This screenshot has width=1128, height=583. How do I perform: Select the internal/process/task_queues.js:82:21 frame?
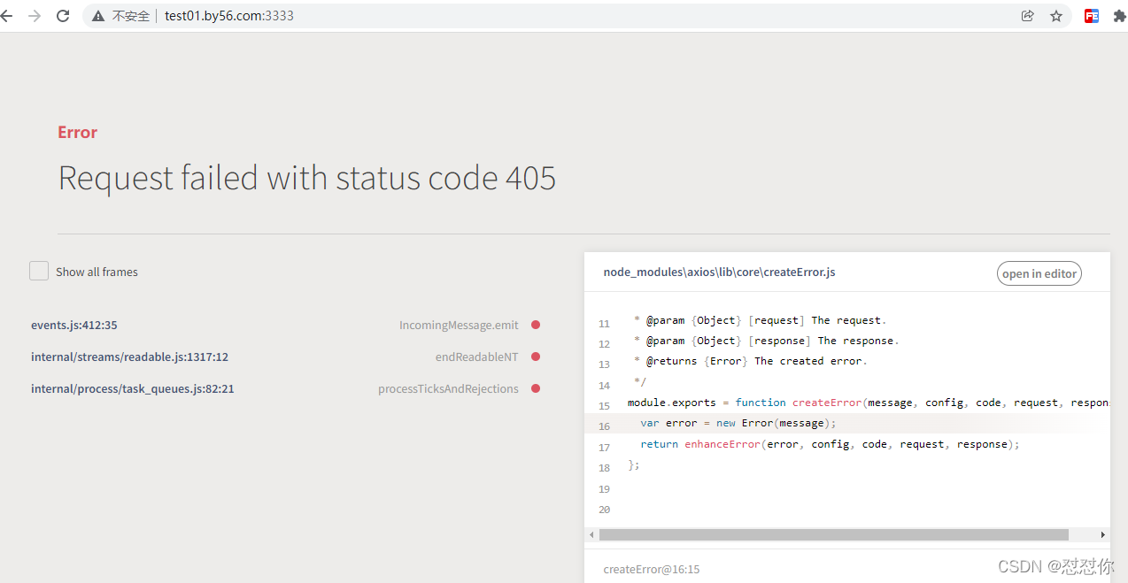point(133,388)
